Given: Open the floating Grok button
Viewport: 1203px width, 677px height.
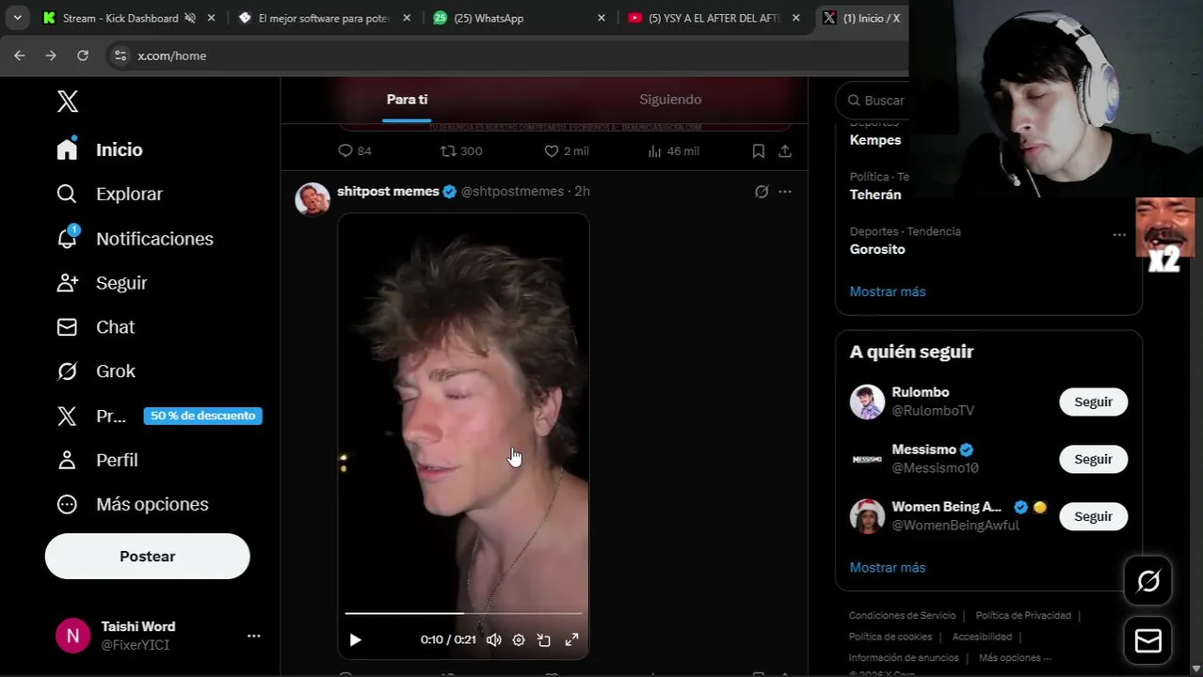Looking at the screenshot, I should pos(1148,581).
